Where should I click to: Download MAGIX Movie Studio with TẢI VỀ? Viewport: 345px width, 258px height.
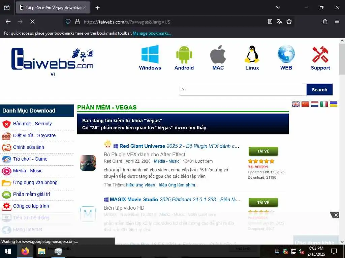(263, 202)
